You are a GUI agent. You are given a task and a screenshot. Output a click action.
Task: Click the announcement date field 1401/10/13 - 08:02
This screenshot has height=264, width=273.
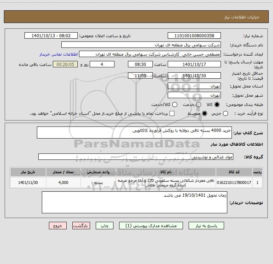point(51,35)
